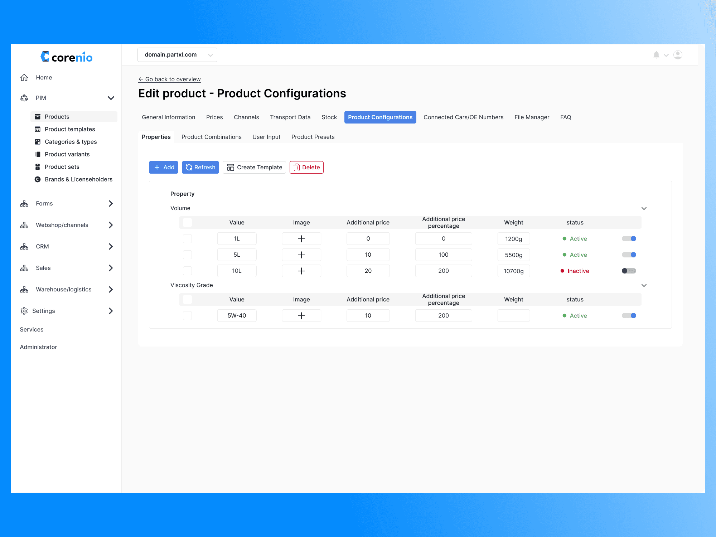Collapse the Volume property section
The height and width of the screenshot is (537, 716).
click(x=644, y=208)
